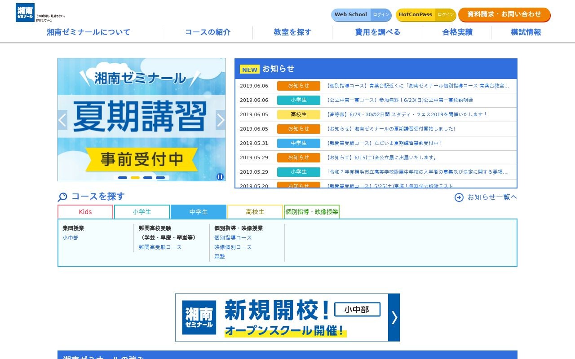Viewport: 575px width, 359px height.
Task: Click 小学生 tag dated 2019.06.06
Action: coord(299,100)
